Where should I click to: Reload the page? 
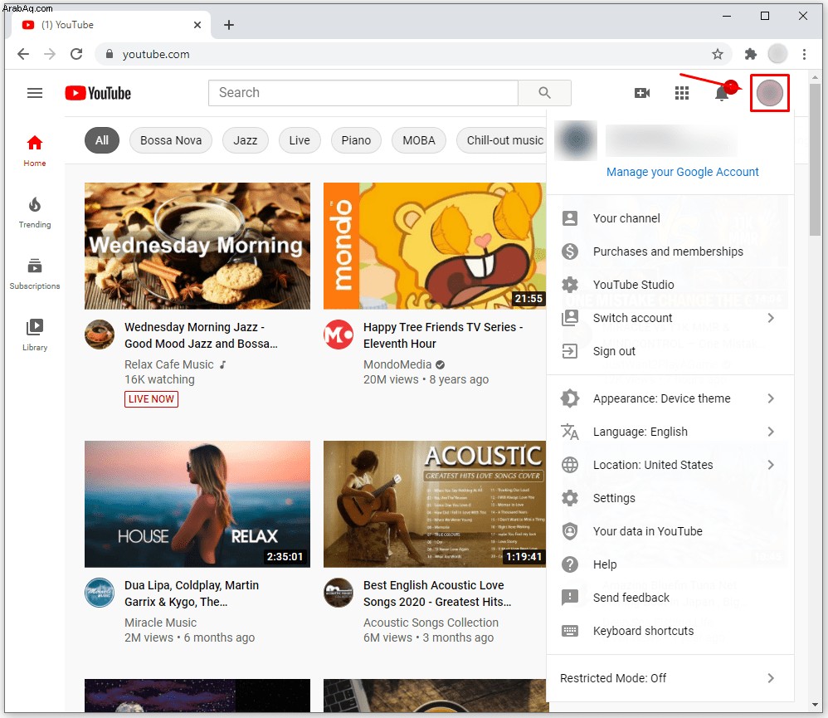[x=76, y=54]
